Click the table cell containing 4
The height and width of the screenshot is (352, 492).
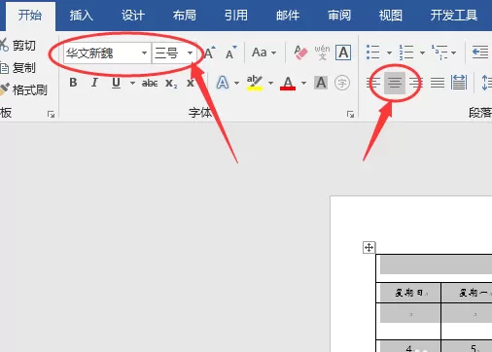(408, 346)
